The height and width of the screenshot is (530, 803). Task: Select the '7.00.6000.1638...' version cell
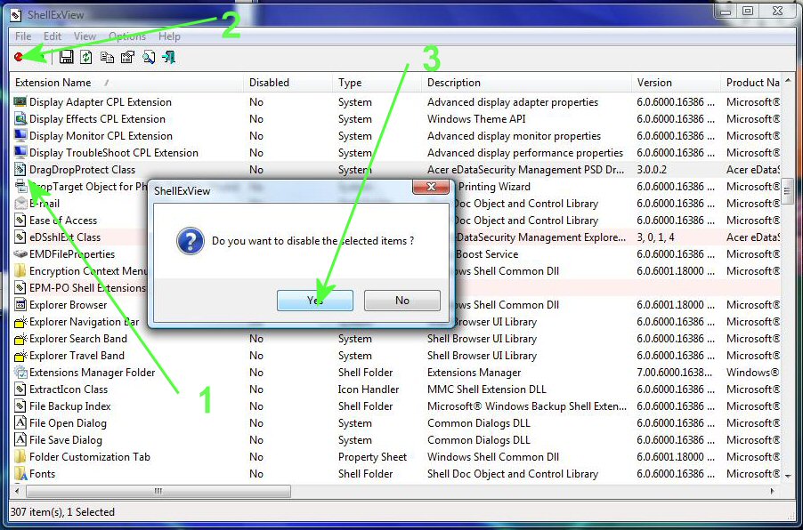coord(675,372)
